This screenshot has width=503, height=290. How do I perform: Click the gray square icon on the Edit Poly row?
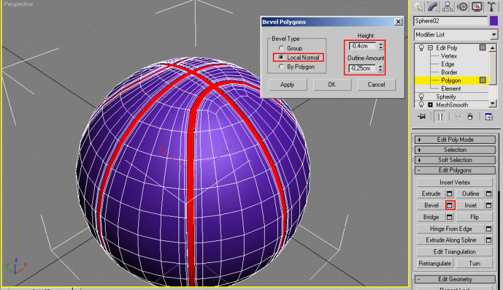tap(482, 47)
